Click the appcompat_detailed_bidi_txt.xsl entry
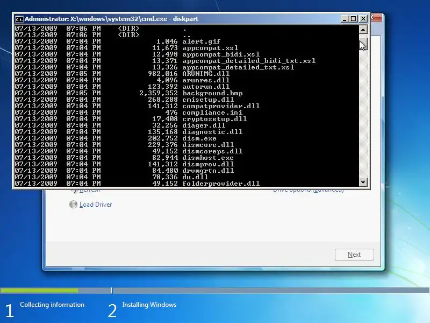The width and height of the screenshot is (430, 323). click(x=249, y=61)
